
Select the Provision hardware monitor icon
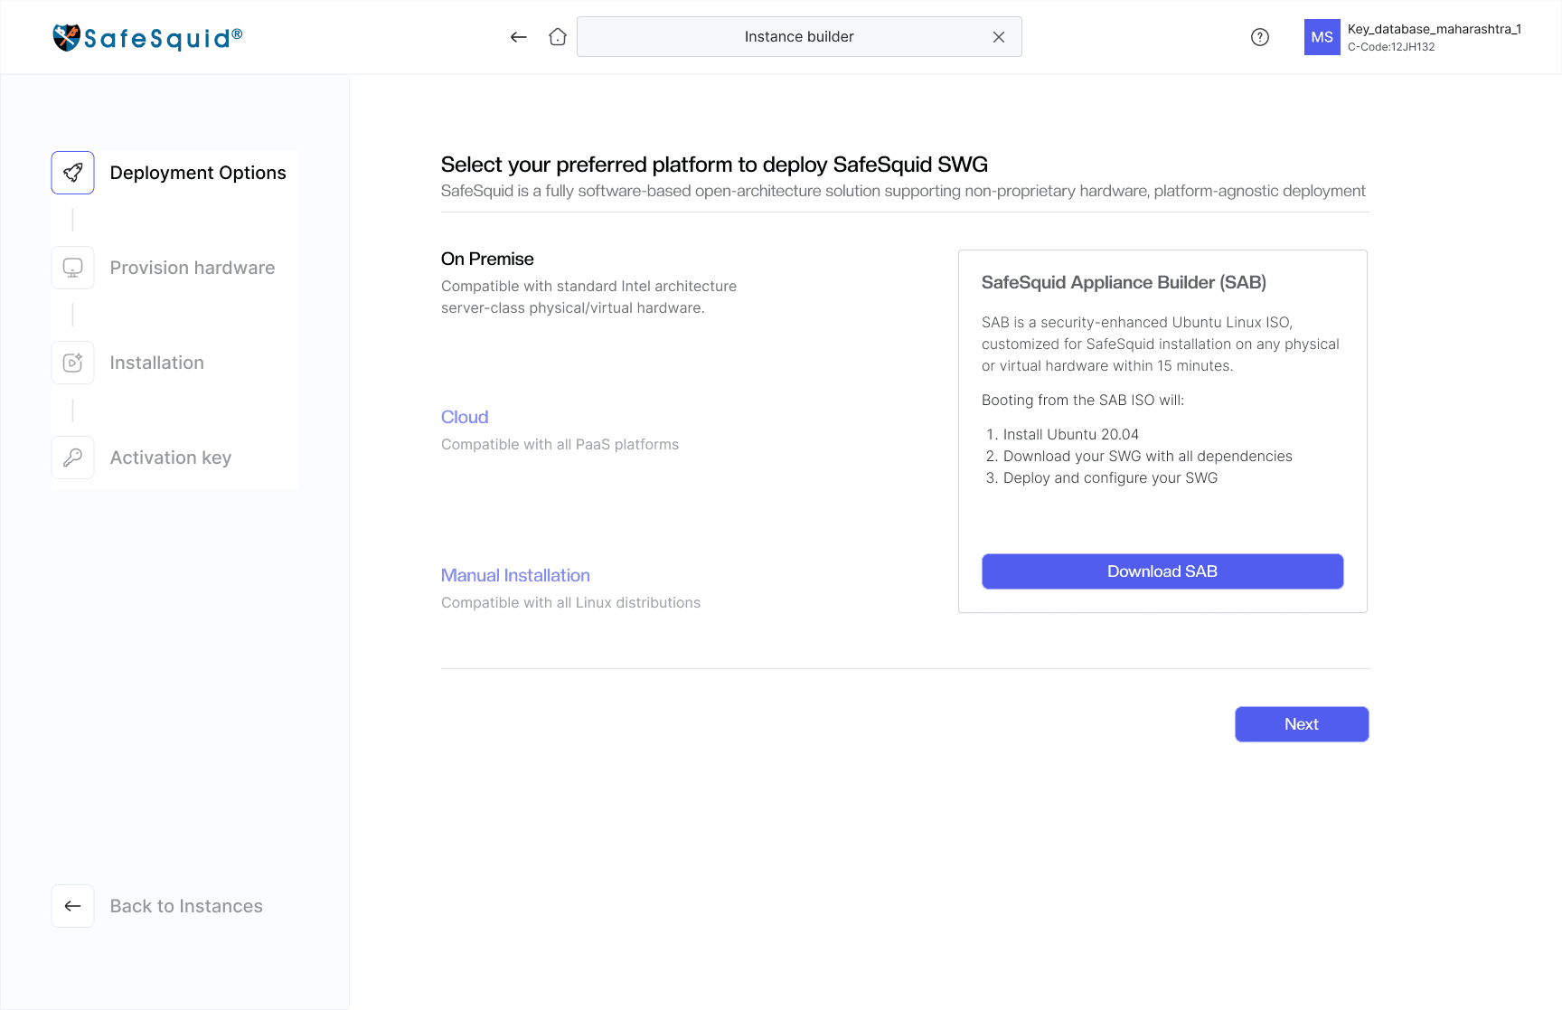tap(73, 268)
